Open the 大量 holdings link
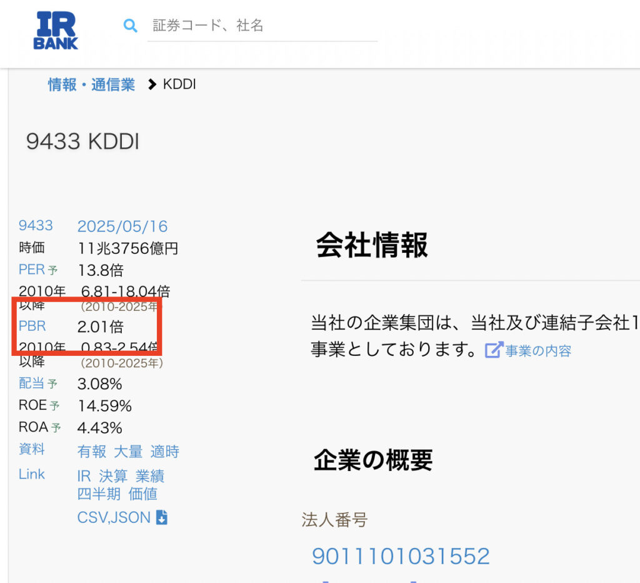Image resolution: width=640 pixels, height=583 pixels. pos(129,452)
